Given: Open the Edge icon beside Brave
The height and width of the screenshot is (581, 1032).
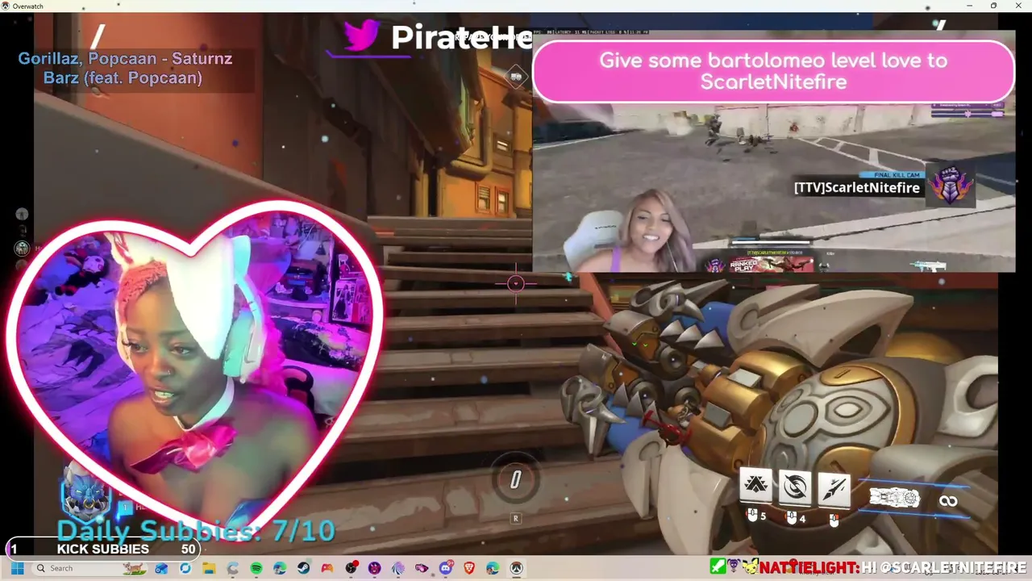Looking at the screenshot, I should click(493, 568).
